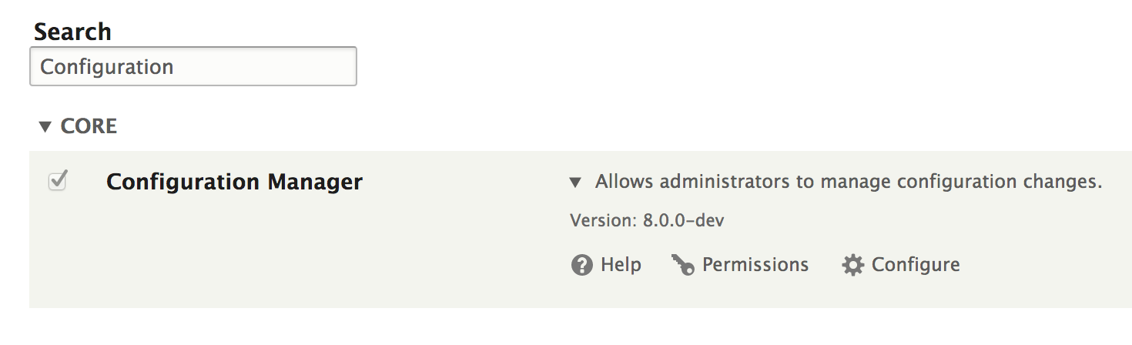Image resolution: width=1132 pixels, height=345 pixels.
Task: Click the Help question mark icon
Action: click(581, 266)
